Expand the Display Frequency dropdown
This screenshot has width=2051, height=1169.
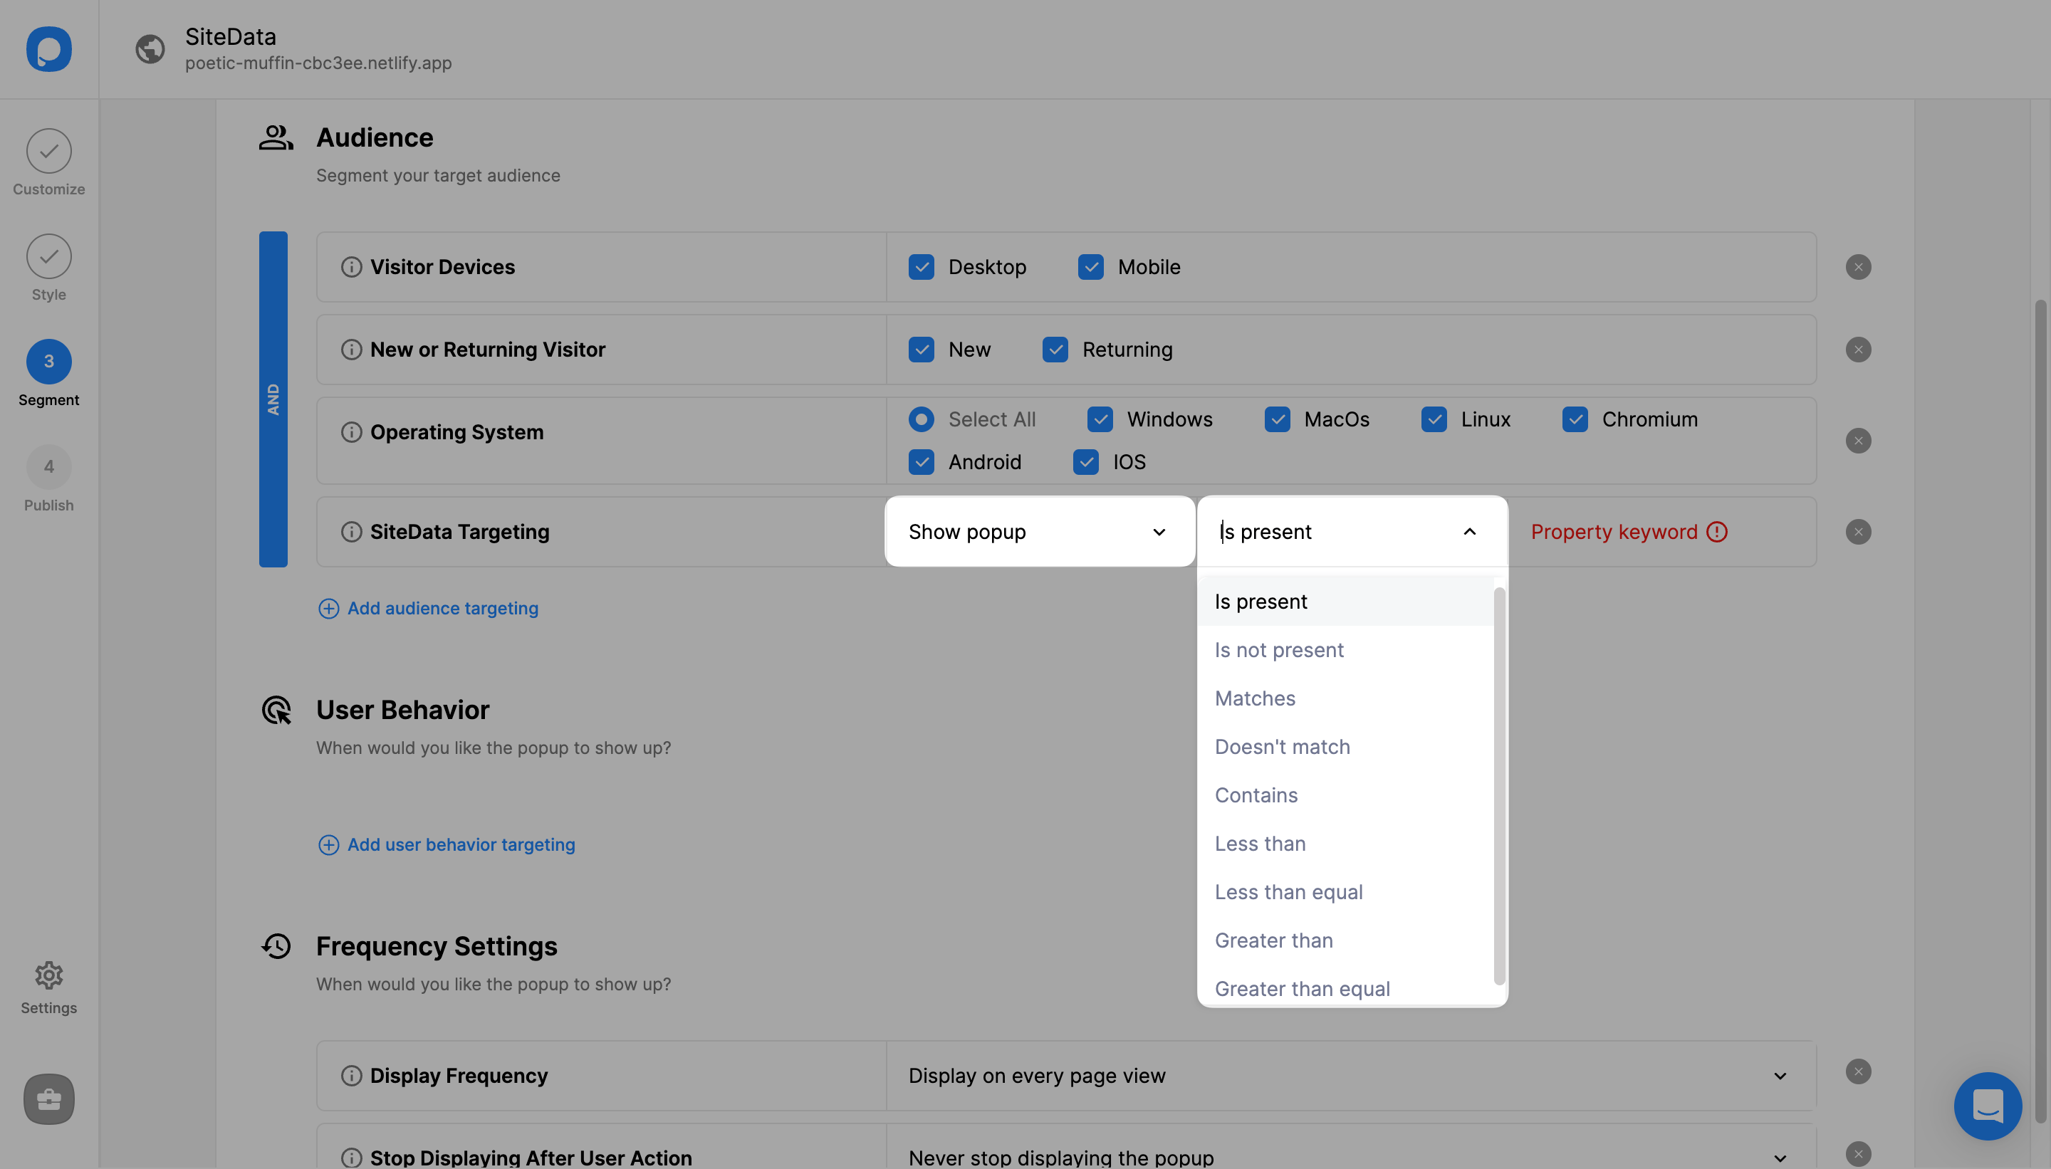click(x=1779, y=1075)
